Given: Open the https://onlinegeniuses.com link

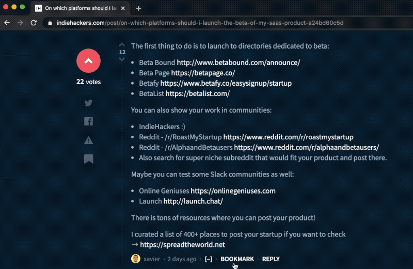Looking at the screenshot, I should (233, 191).
